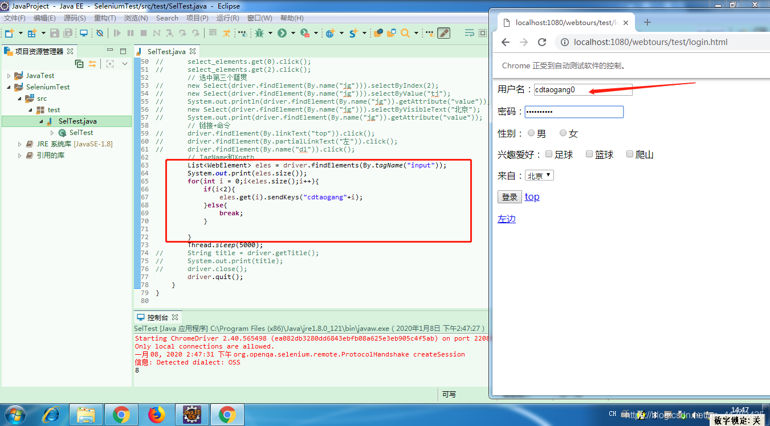Maximize the project explorer panel

(123, 51)
